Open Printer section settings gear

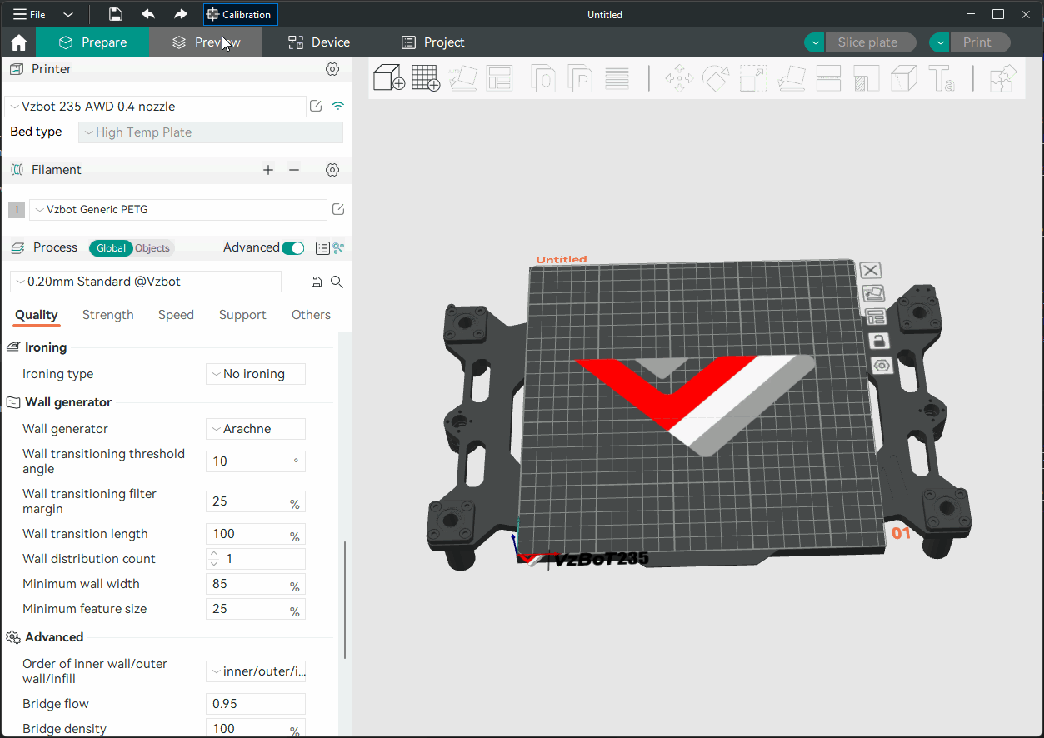click(x=332, y=69)
